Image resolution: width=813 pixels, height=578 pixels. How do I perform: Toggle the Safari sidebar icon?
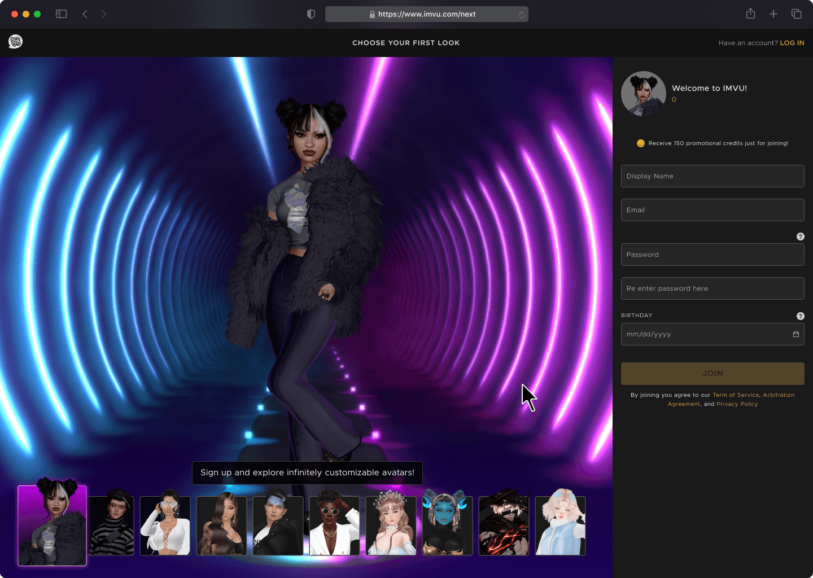62,14
